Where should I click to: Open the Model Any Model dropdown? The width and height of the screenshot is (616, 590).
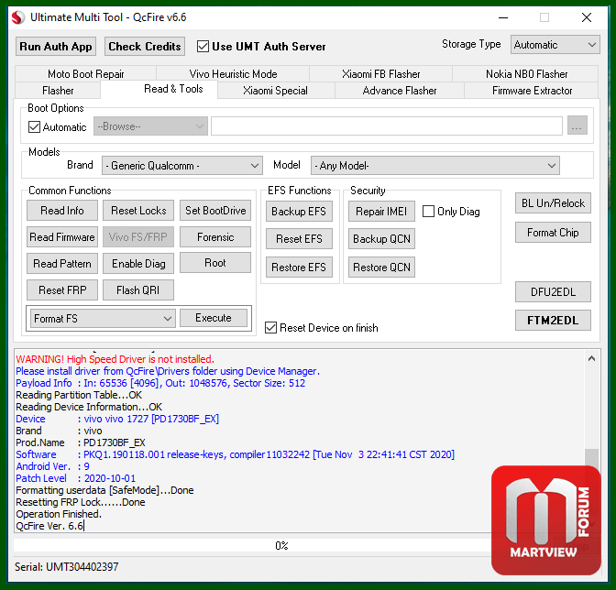coord(434,166)
